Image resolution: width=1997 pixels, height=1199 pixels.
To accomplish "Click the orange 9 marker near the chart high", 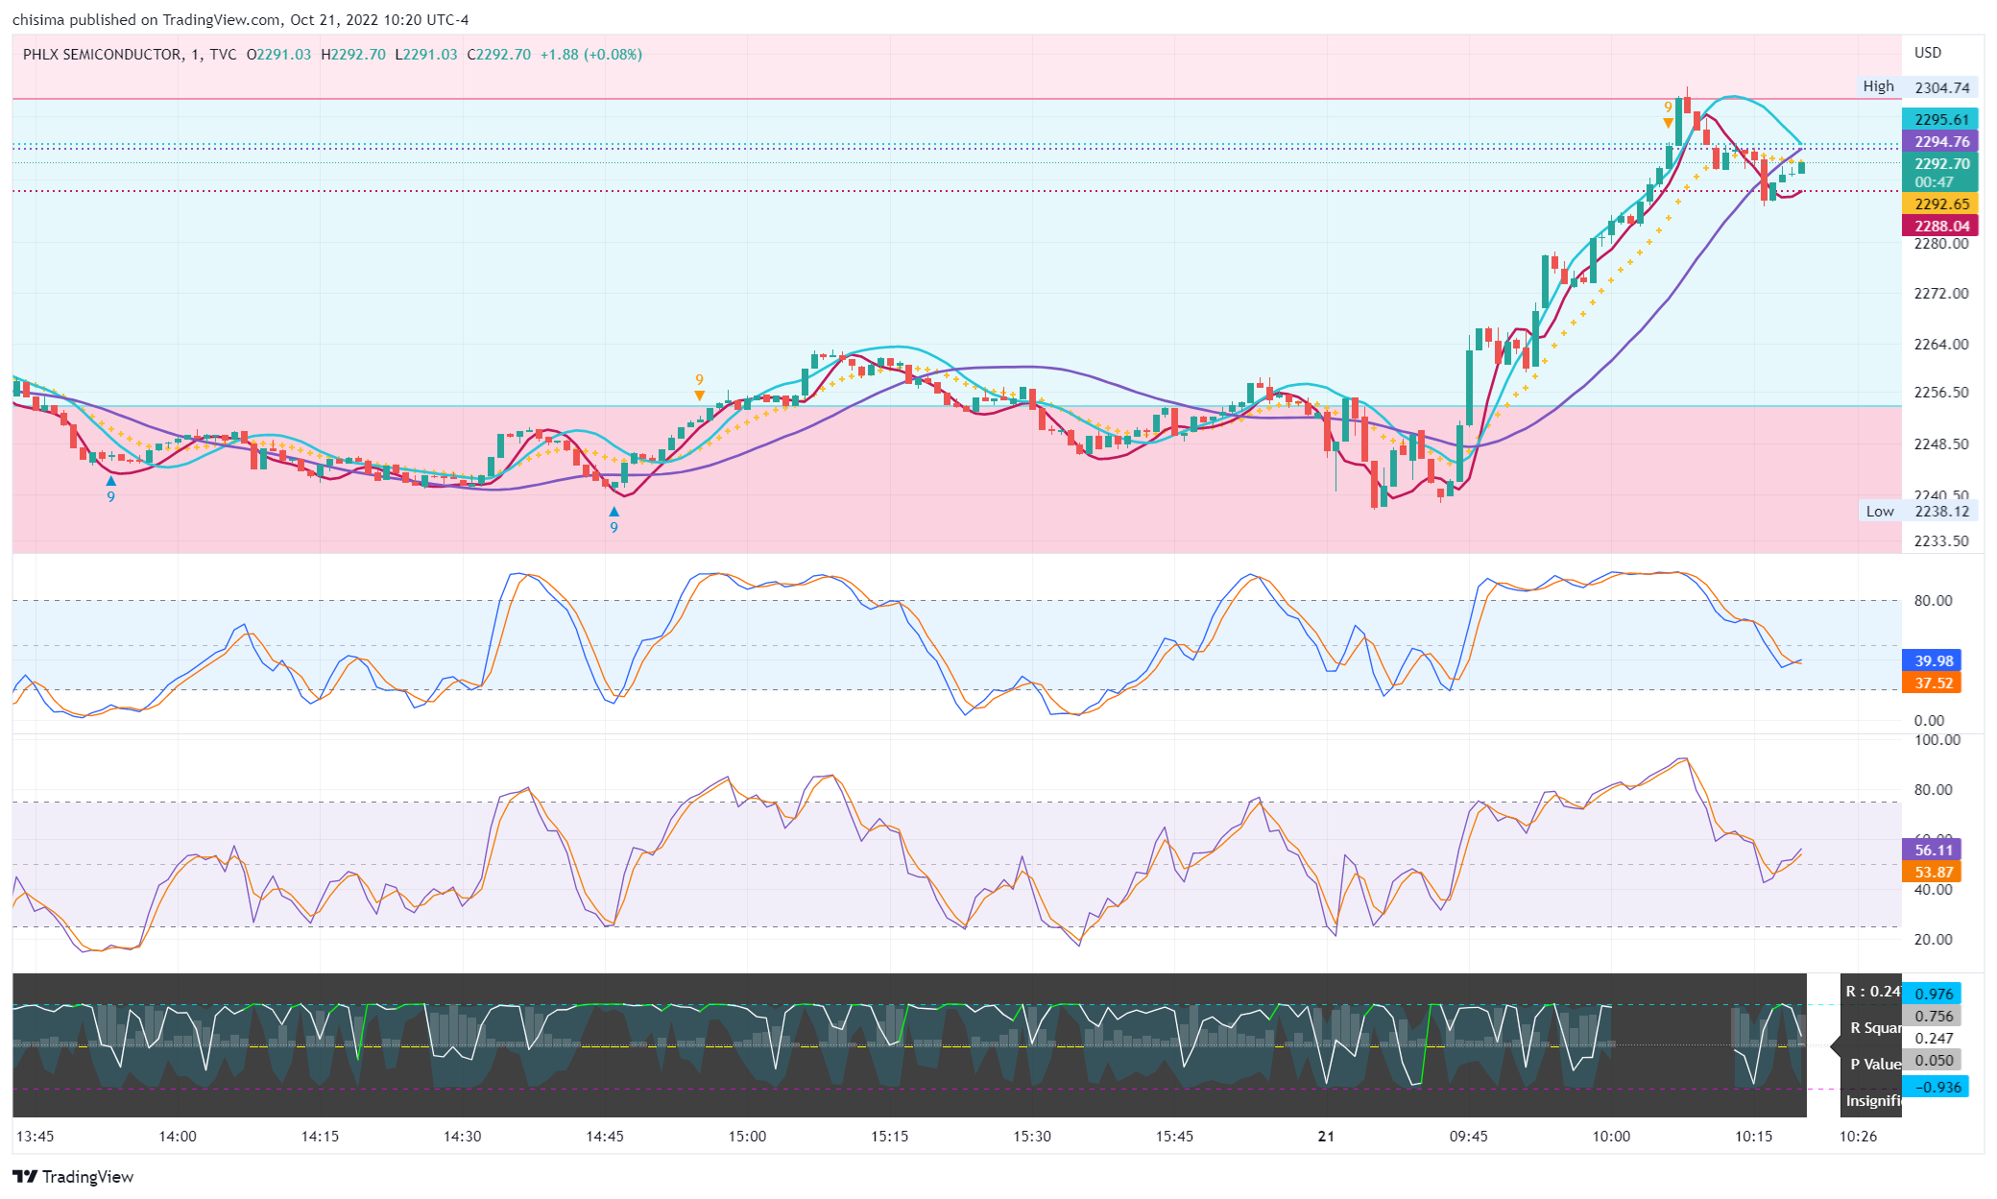I will pyautogui.click(x=1668, y=108).
